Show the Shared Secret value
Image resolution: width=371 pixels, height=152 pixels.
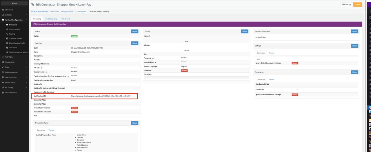click(x=46, y=72)
